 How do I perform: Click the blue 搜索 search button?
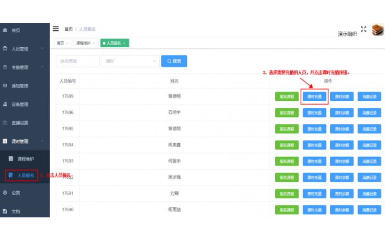(x=174, y=61)
